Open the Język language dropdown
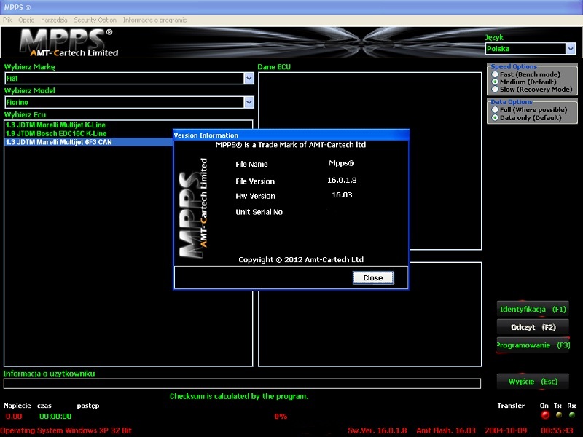The width and height of the screenshot is (583, 437). click(570, 49)
